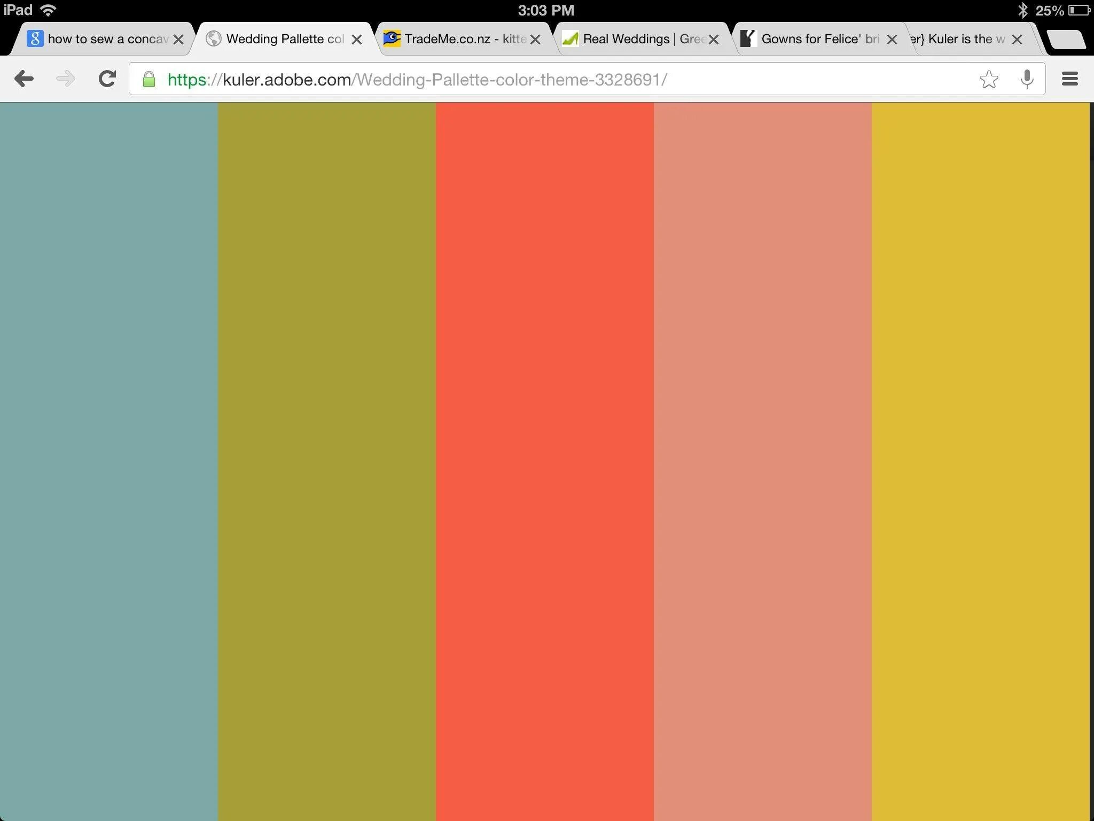Open Chrome hamburger menu
The width and height of the screenshot is (1094, 821).
tap(1069, 79)
